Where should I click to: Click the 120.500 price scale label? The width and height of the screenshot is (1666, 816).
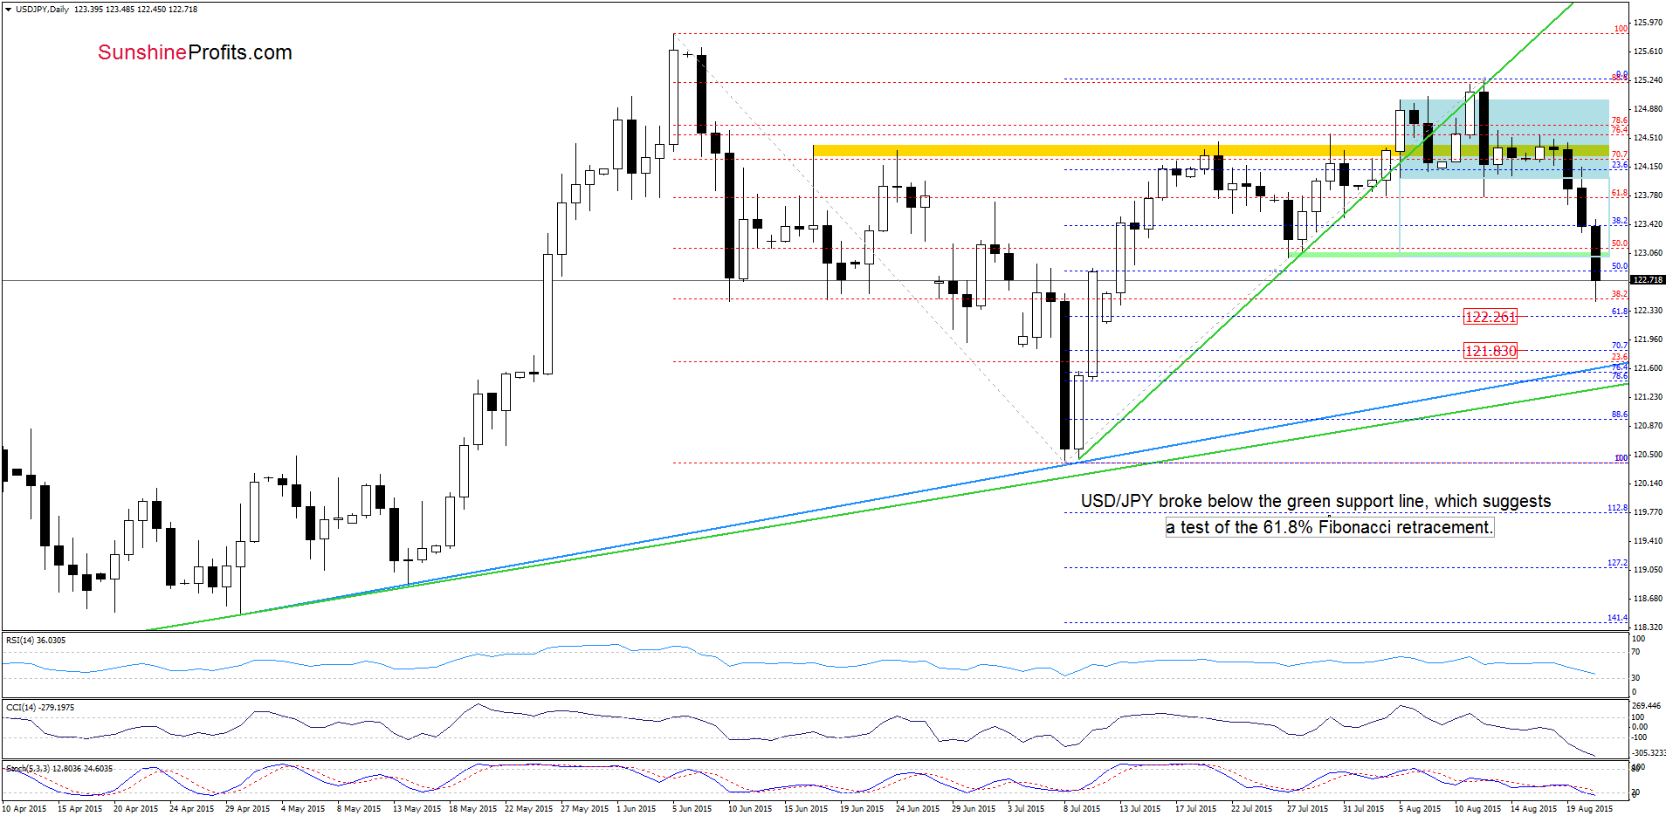click(1648, 455)
